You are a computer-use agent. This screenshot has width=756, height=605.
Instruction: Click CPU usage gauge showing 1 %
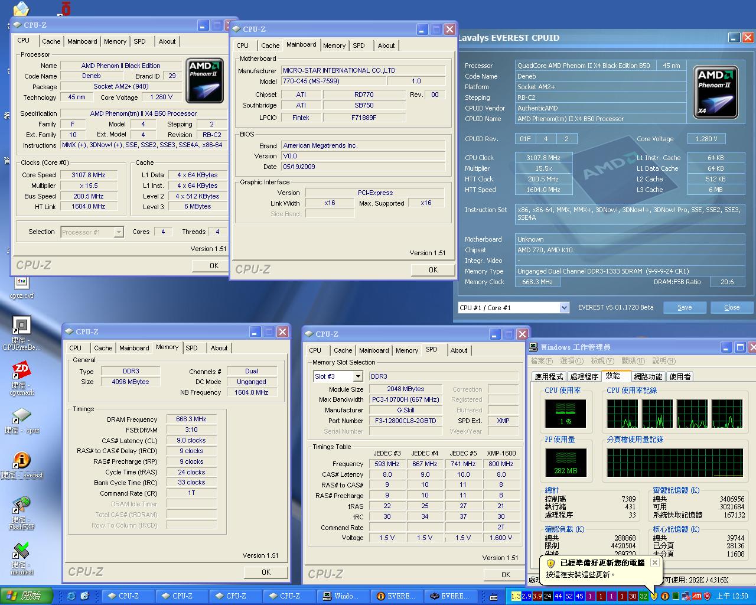[x=565, y=414]
